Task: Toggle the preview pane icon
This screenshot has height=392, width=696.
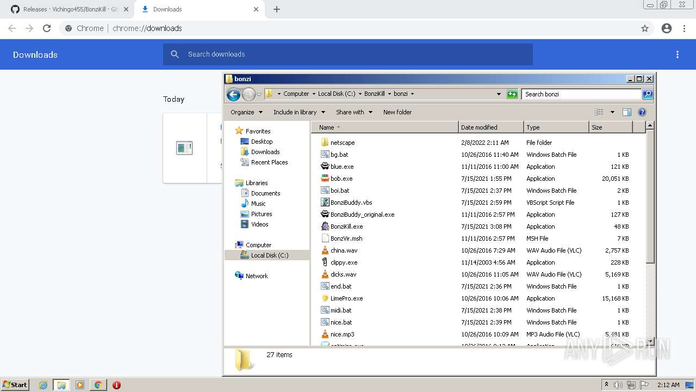Action: pos(627,112)
